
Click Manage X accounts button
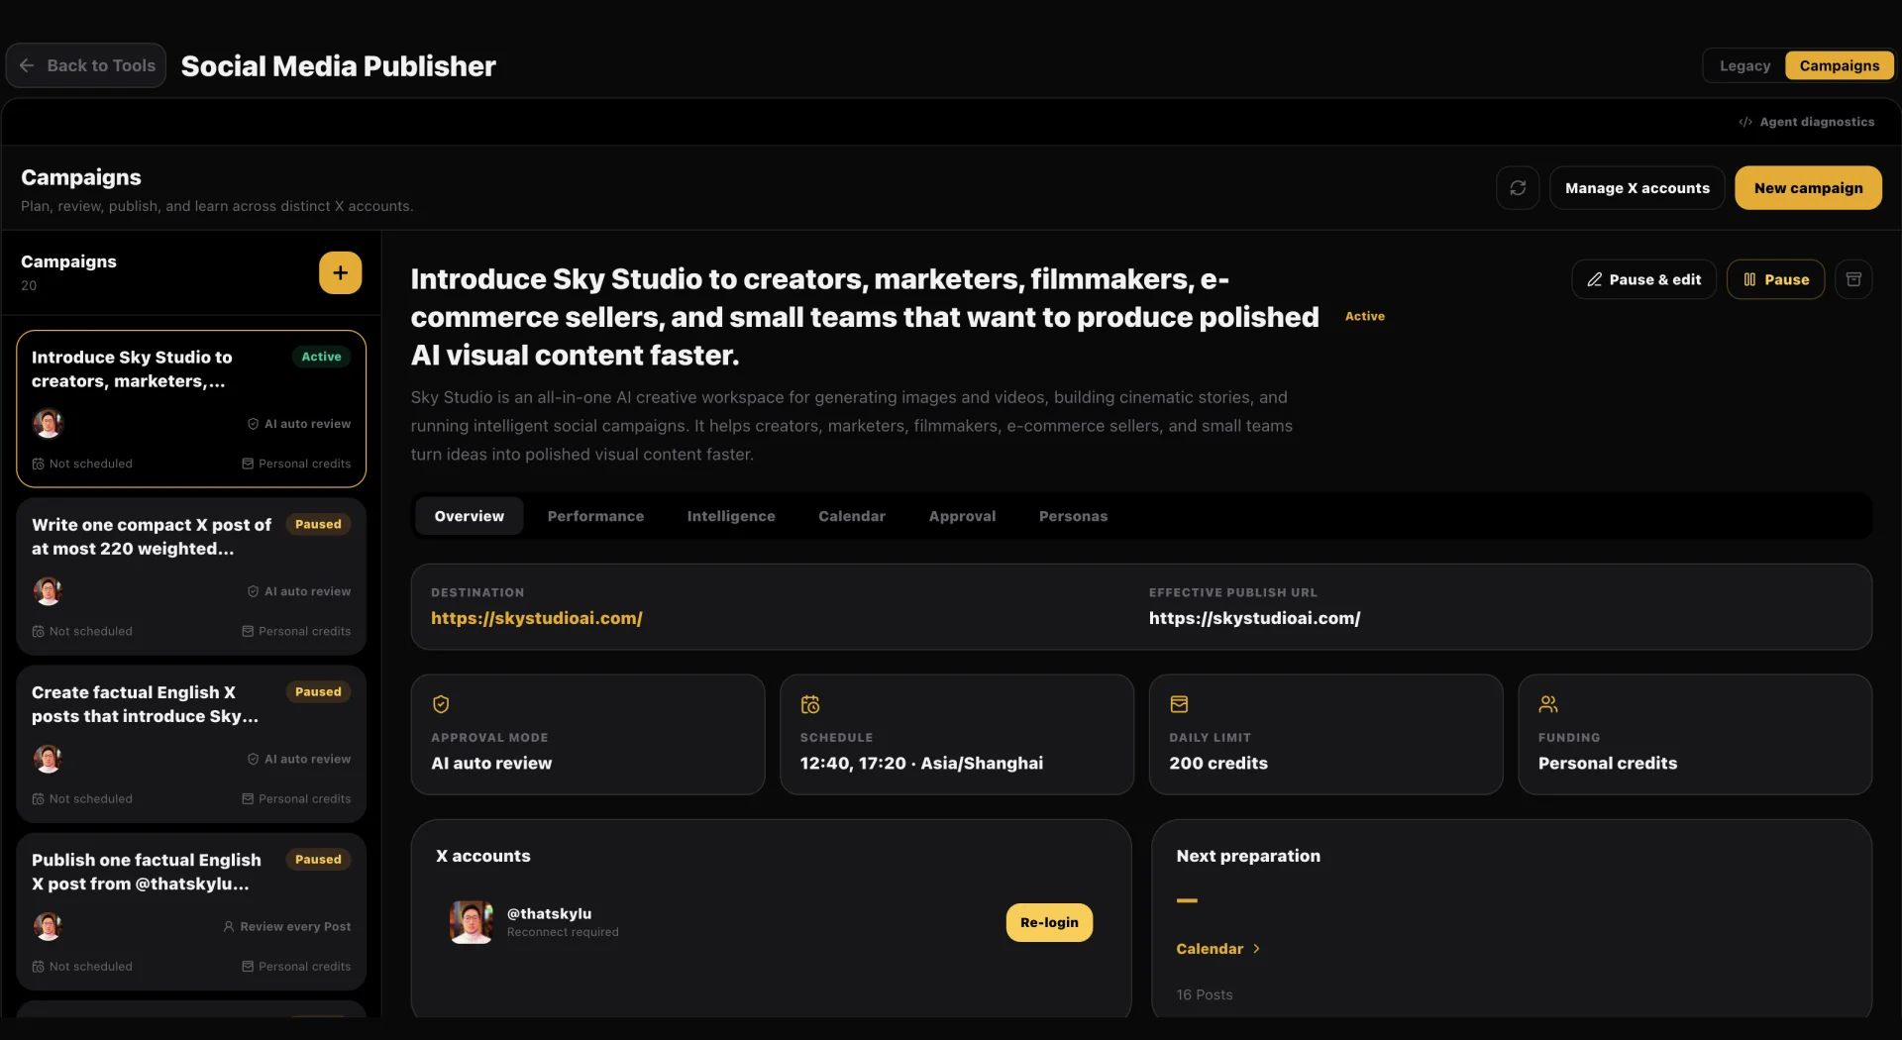tap(1637, 188)
